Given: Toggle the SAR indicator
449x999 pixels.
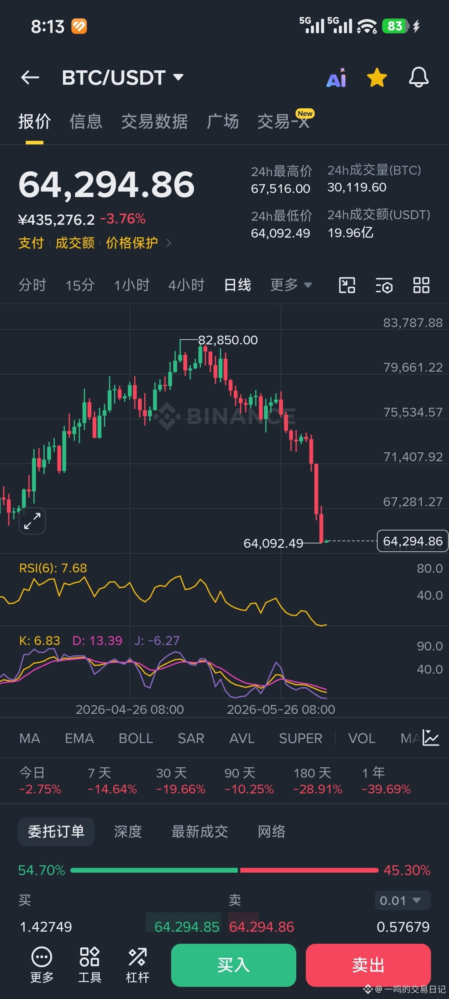Looking at the screenshot, I should click(191, 738).
